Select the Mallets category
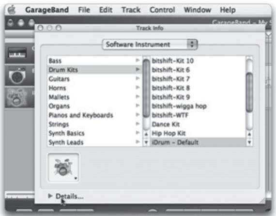276x216 pixels. (x=94, y=97)
